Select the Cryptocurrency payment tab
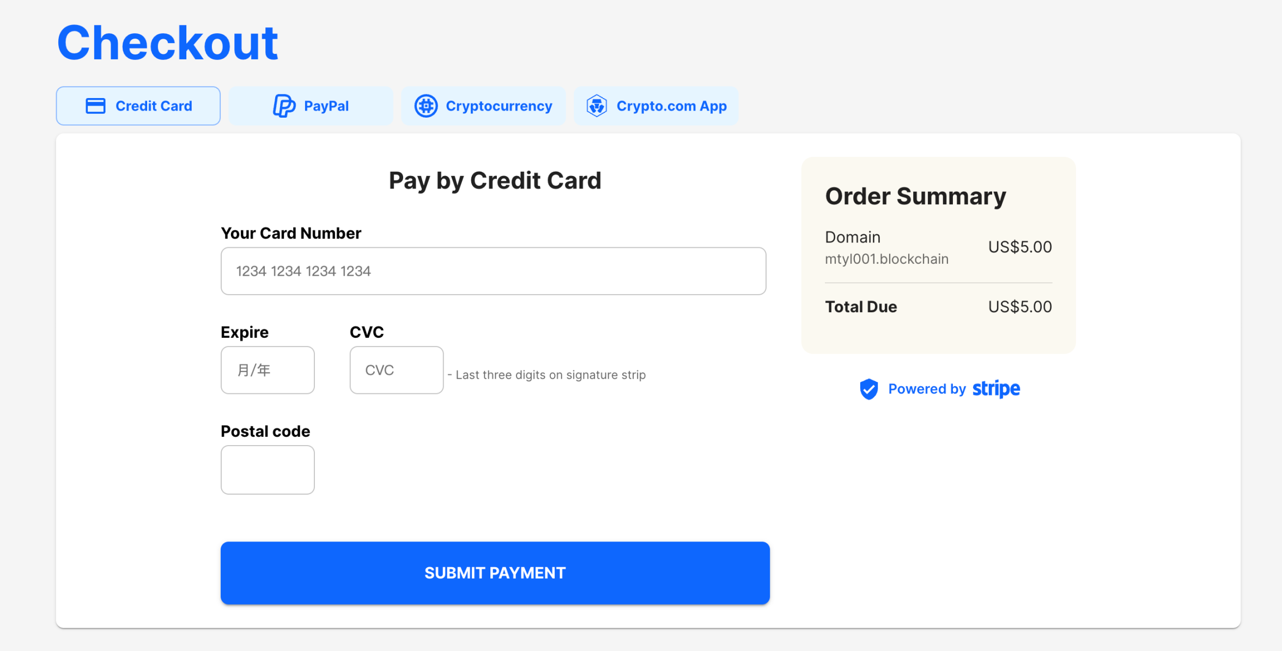 coord(483,106)
